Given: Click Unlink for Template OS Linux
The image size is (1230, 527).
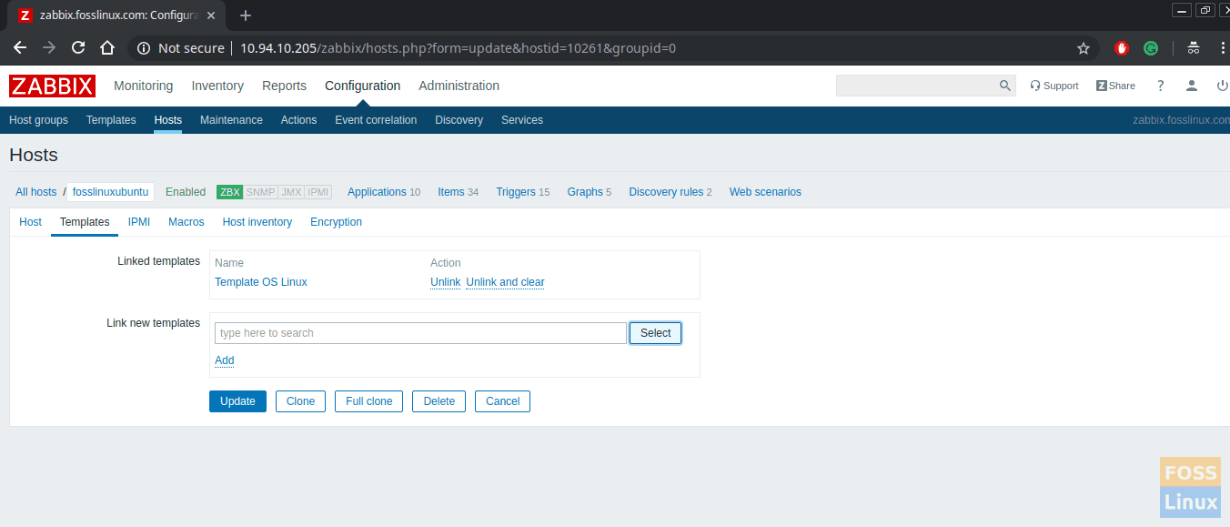Looking at the screenshot, I should pos(445,282).
